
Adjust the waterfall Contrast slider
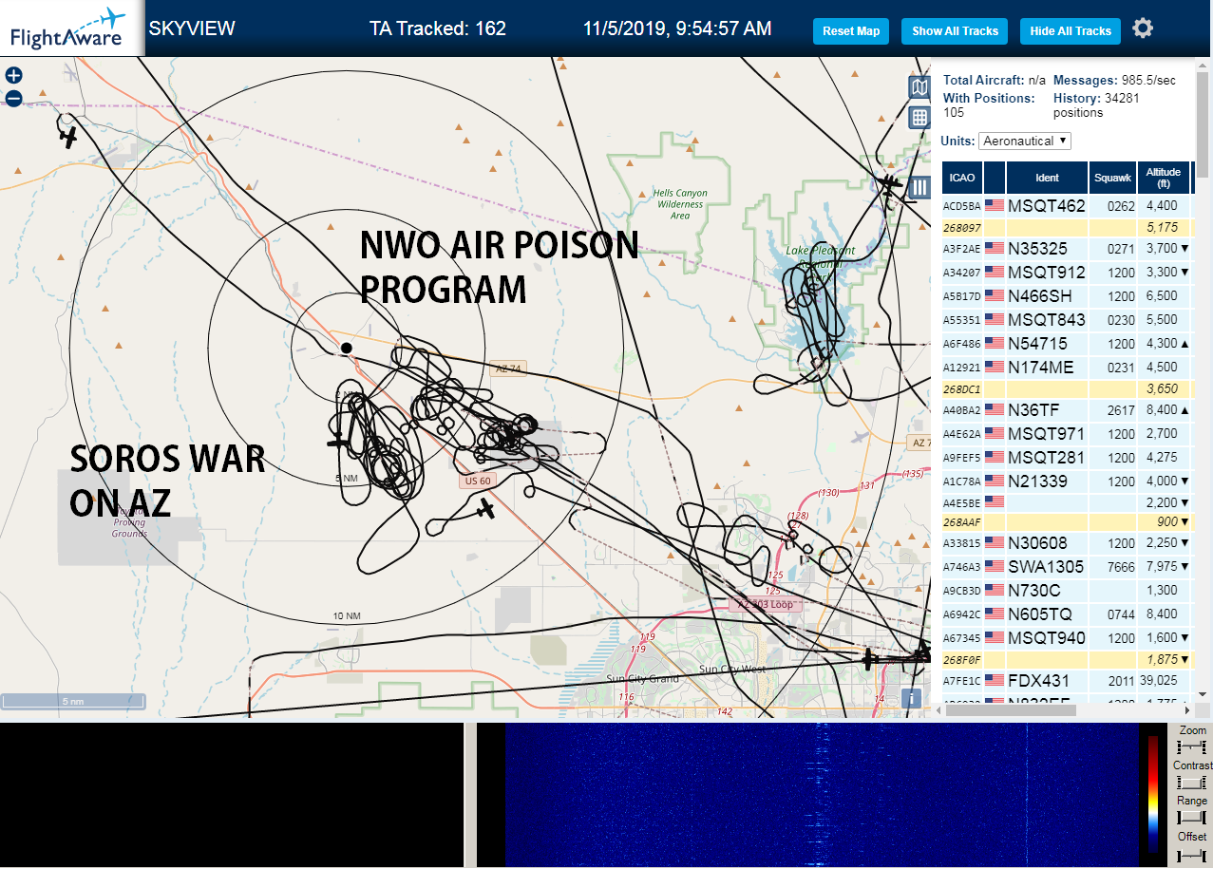pyautogui.click(x=1191, y=783)
